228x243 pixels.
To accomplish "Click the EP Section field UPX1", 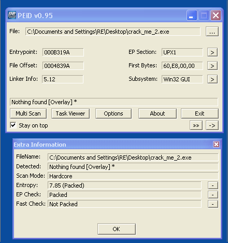I will click(x=182, y=52).
